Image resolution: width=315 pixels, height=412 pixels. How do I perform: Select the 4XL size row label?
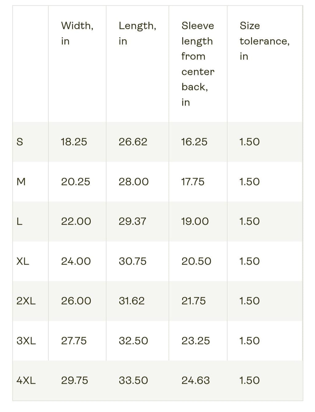(x=26, y=381)
